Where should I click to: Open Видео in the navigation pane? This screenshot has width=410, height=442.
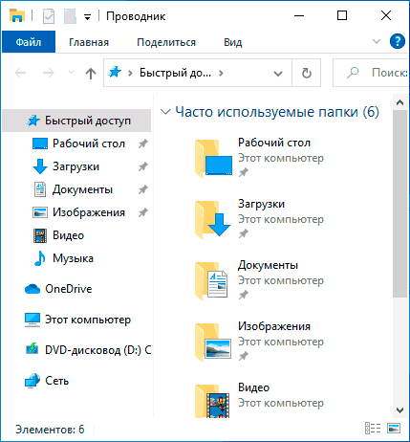coord(68,235)
